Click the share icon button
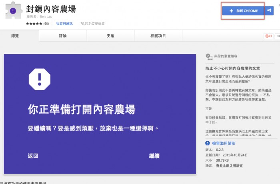The height and width of the screenshot is (184, 280). 269,11
